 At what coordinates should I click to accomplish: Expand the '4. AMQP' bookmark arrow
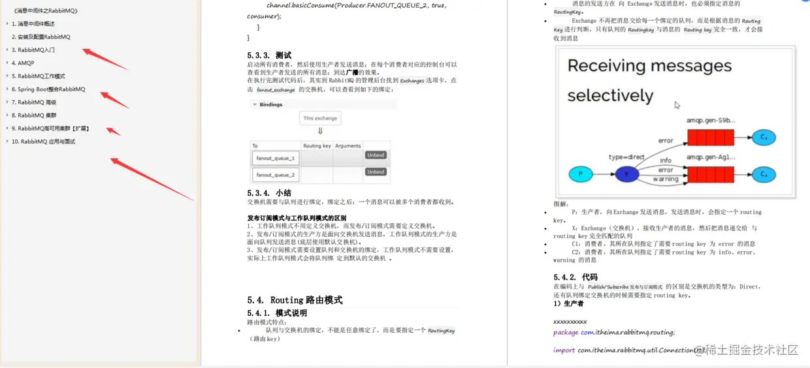click(7, 63)
